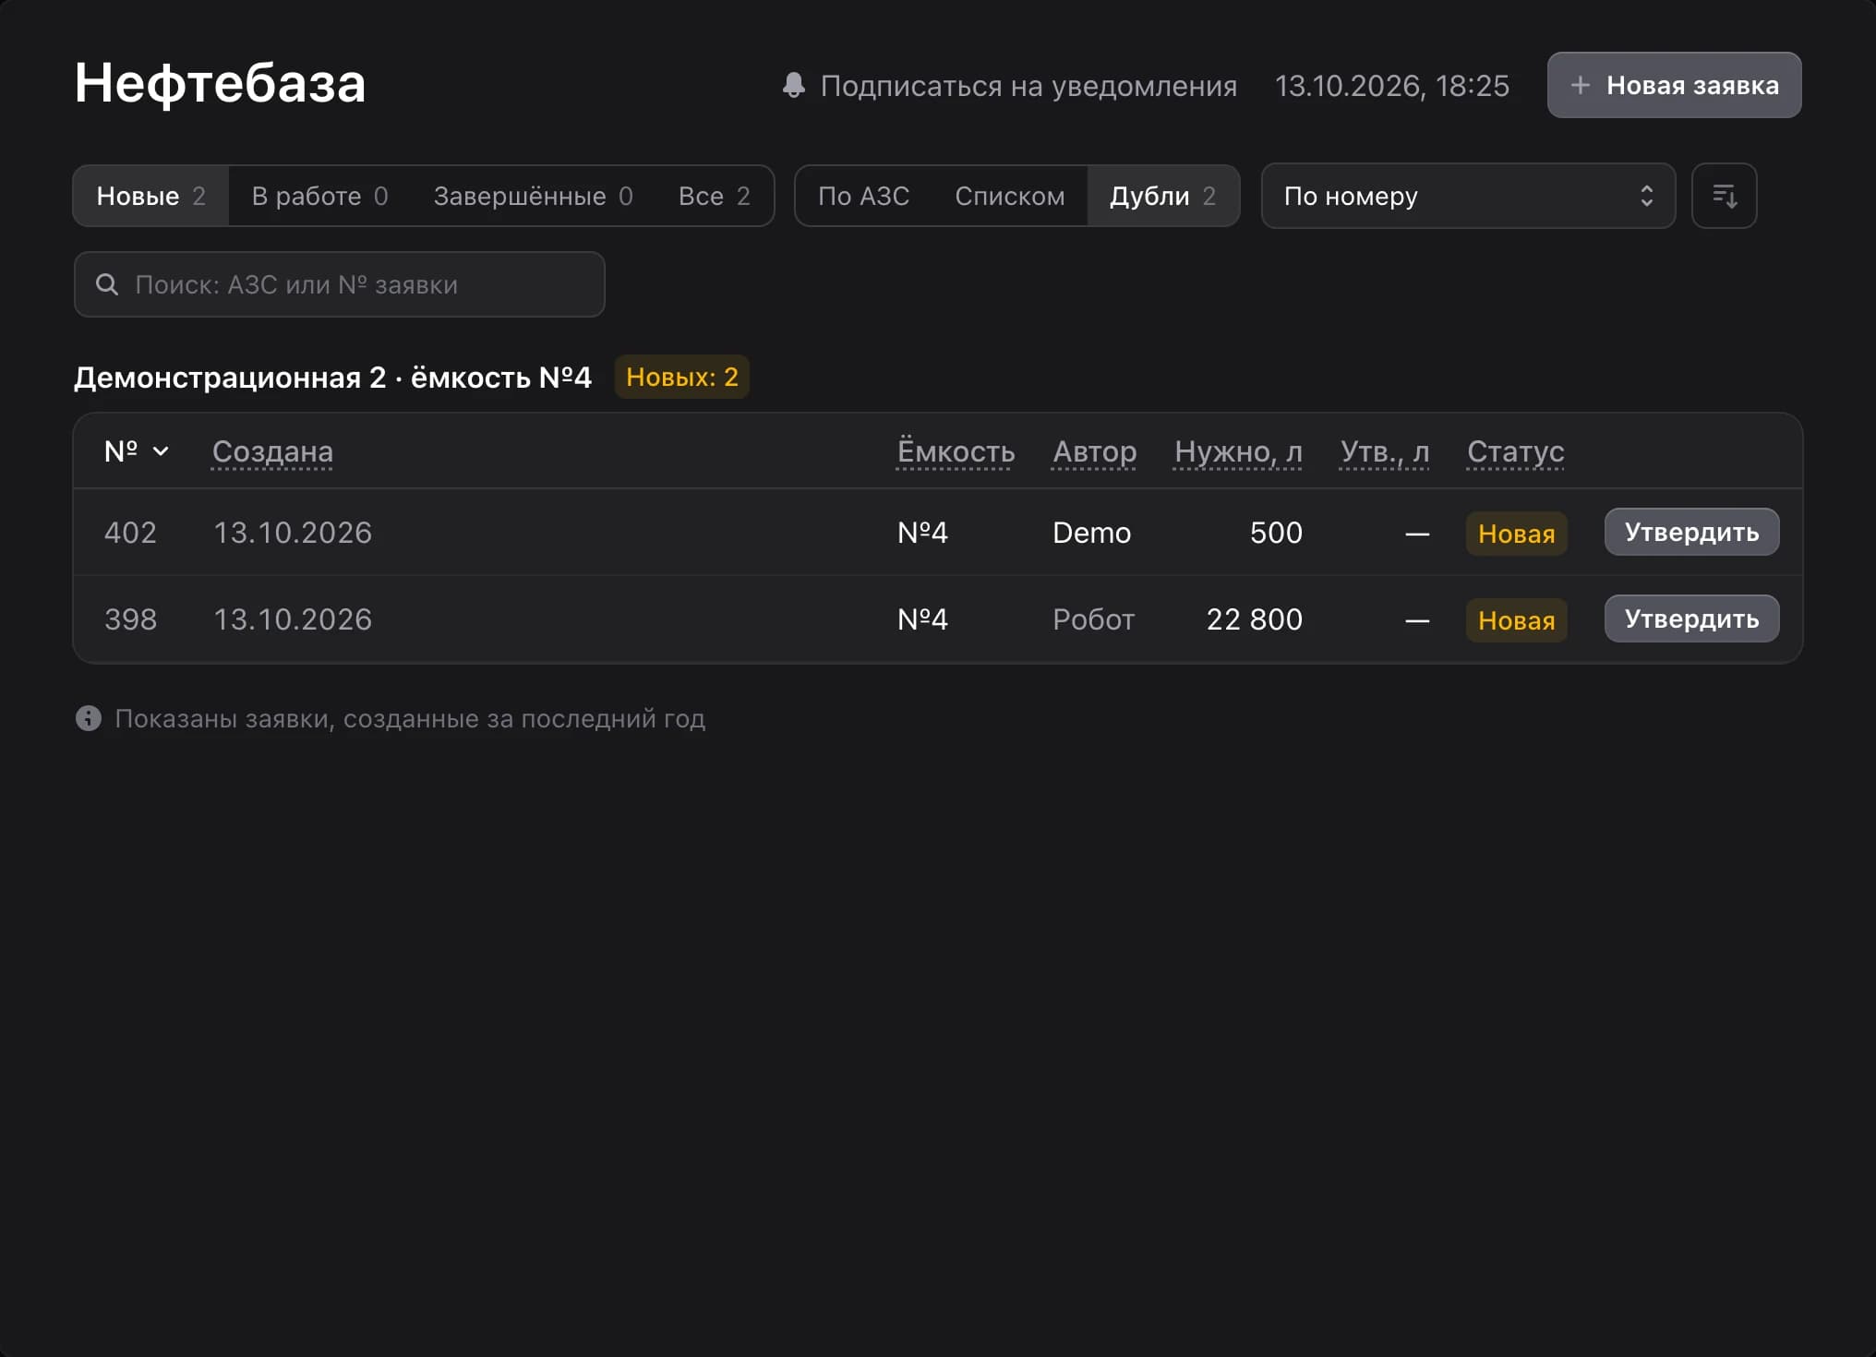
Task: Click the magnifier search icon
Action: (x=107, y=284)
